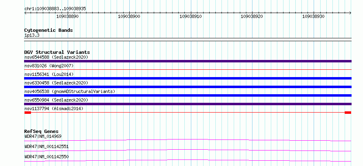Click the left arrow end of the ruler

click(x=25, y=13)
